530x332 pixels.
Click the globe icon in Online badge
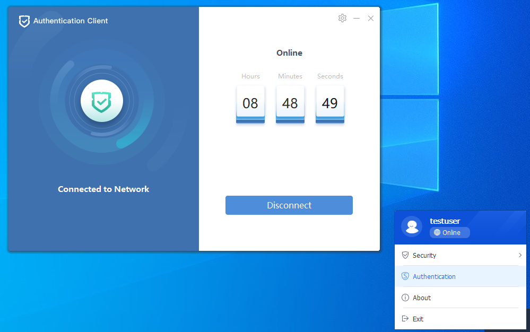click(437, 233)
